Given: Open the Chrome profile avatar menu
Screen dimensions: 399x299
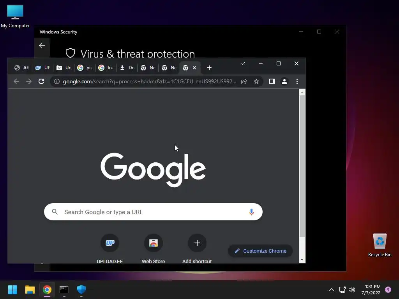Looking at the screenshot, I should (x=284, y=81).
